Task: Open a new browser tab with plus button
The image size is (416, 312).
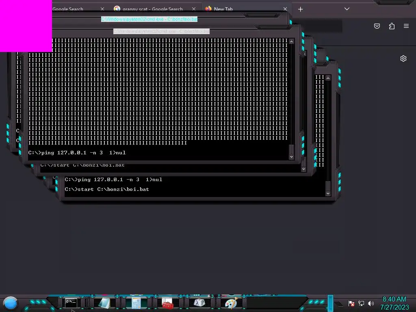Action: point(300,9)
